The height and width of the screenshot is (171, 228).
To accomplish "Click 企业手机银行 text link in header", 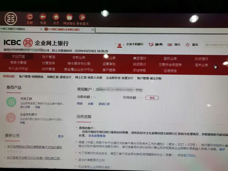I will pyautogui.click(x=135, y=44).
